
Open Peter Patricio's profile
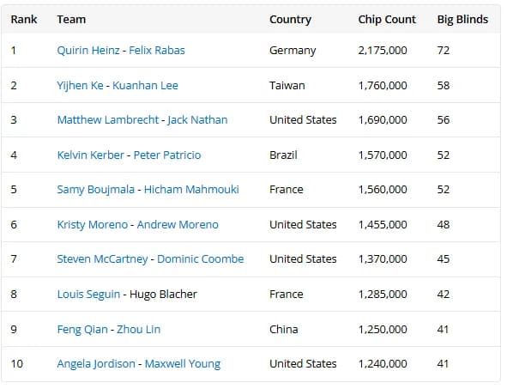point(167,155)
